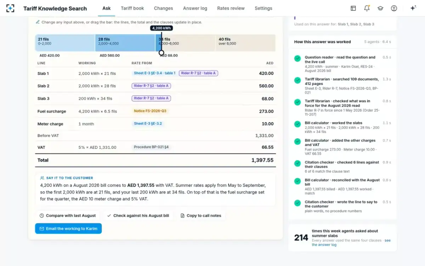This screenshot has height=266, width=425.
Task: Click 'AED 420.00' under the slab bar
Action: (x=49, y=55)
